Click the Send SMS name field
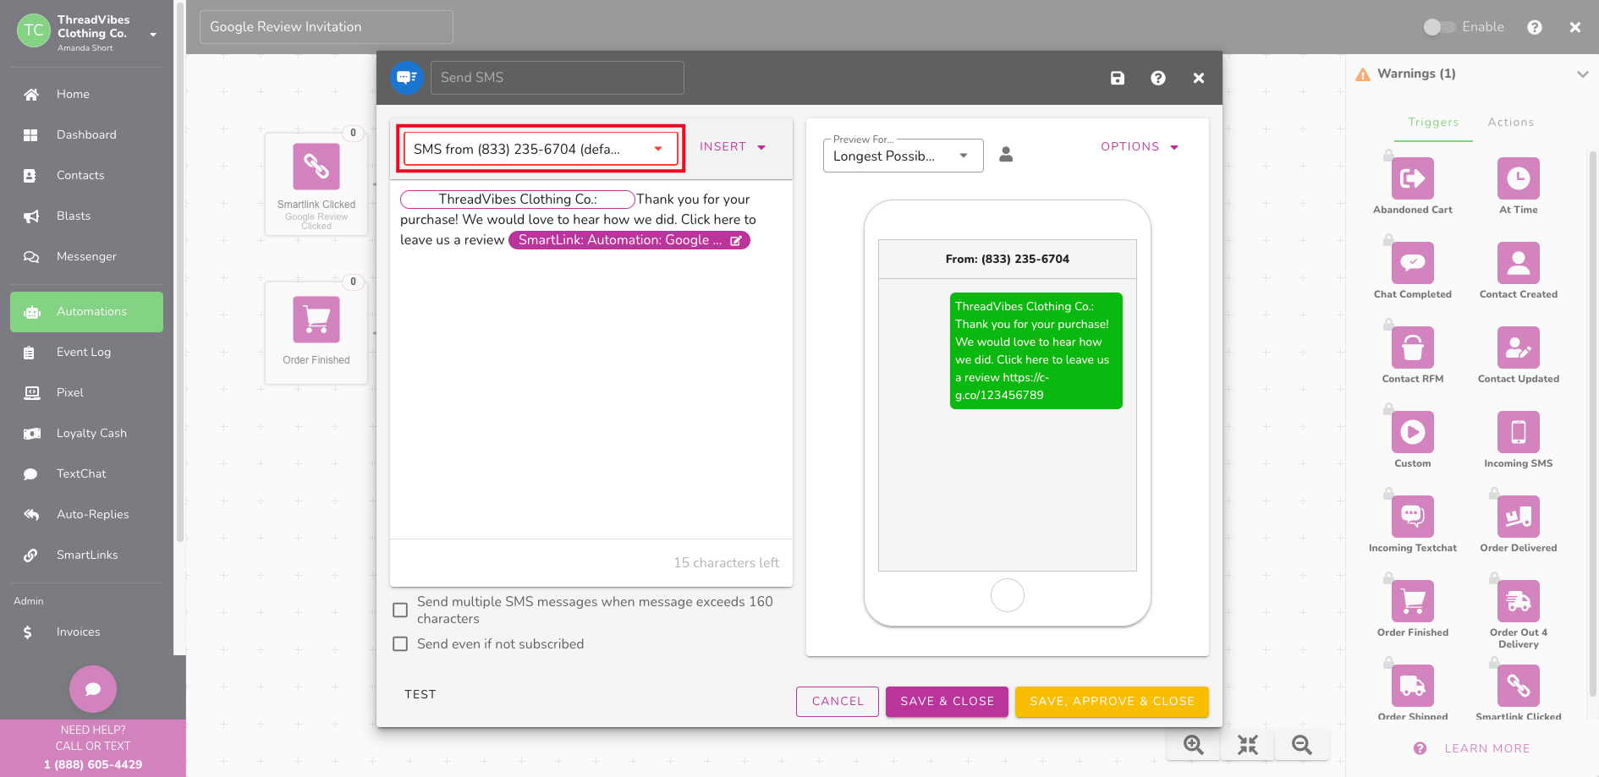Screen dimensions: 1599x777 coord(558,78)
